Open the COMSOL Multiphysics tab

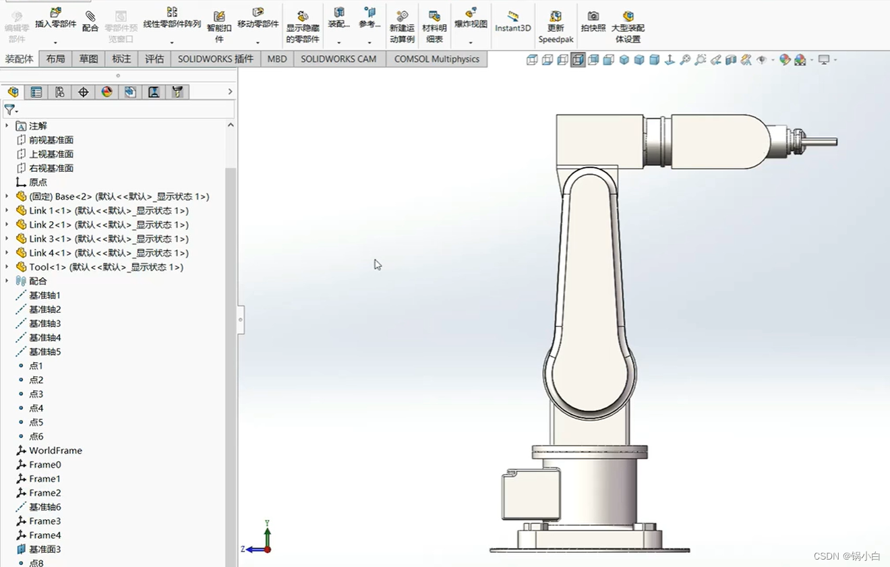coord(437,59)
